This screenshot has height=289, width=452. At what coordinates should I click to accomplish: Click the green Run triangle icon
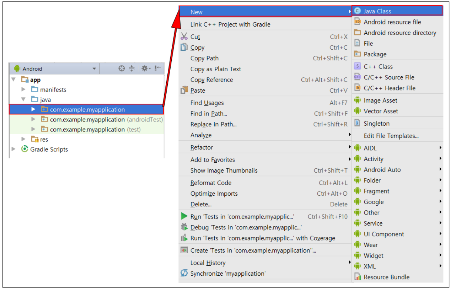click(184, 216)
